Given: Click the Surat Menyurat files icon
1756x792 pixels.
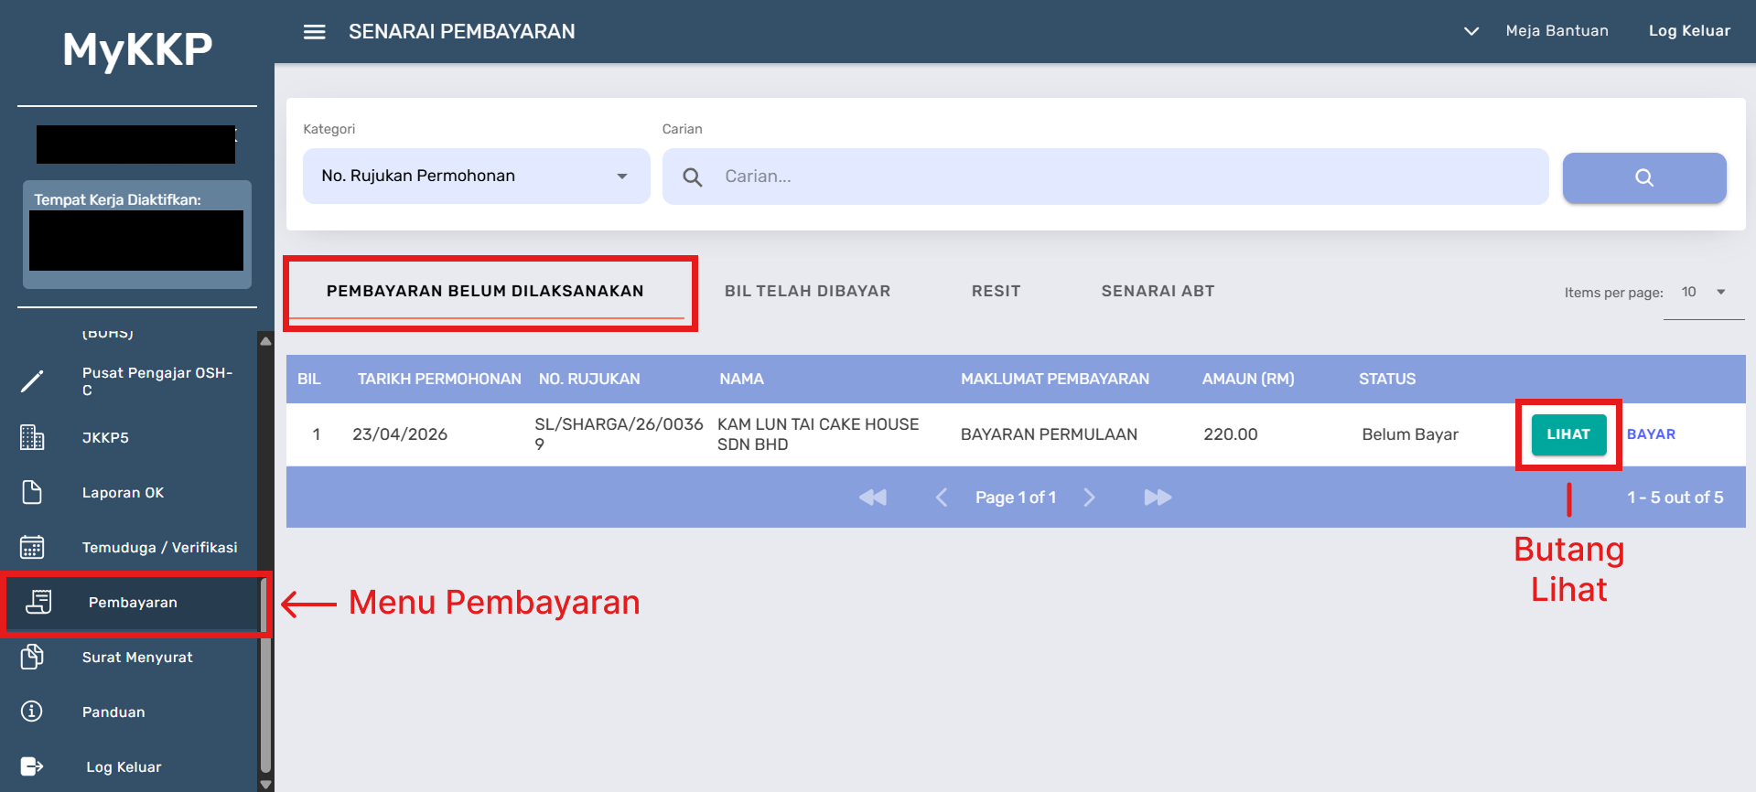Looking at the screenshot, I should (x=32, y=657).
